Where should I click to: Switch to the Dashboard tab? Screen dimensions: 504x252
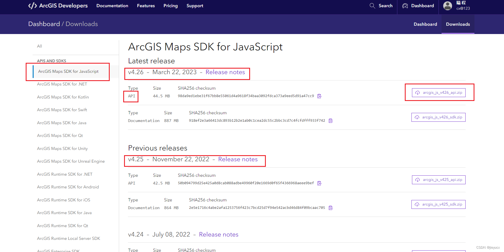[425, 24]
